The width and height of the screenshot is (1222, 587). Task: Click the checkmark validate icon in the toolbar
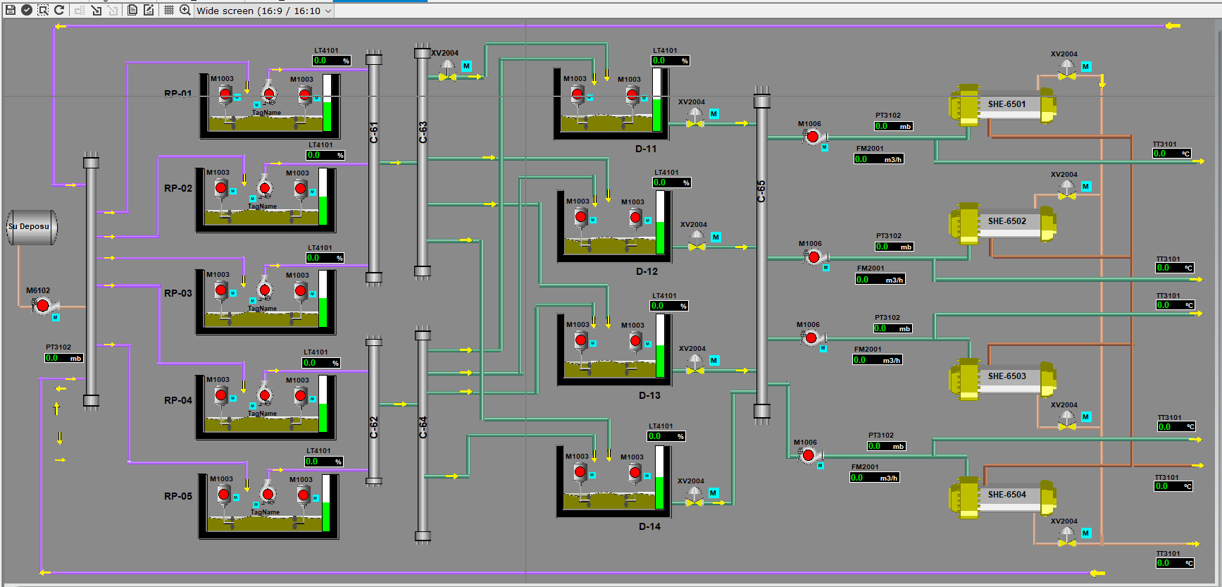(x=27, y=10)
